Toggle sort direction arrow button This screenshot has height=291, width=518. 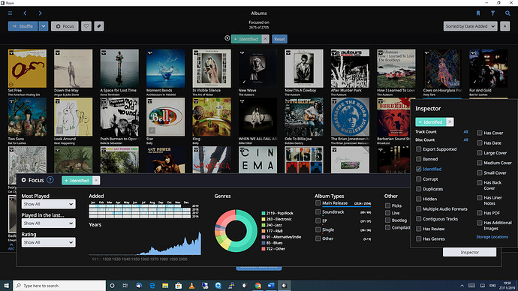coord(504,26)
